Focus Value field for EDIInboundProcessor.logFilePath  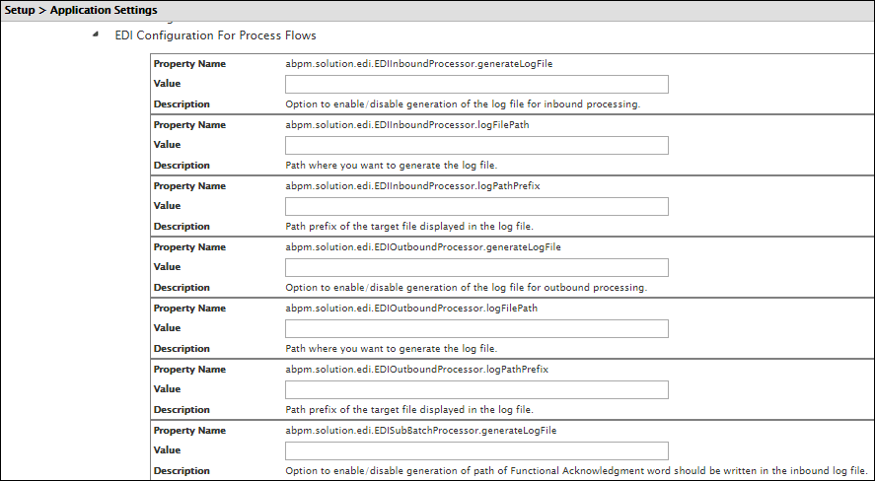click(x=476, y=145)
